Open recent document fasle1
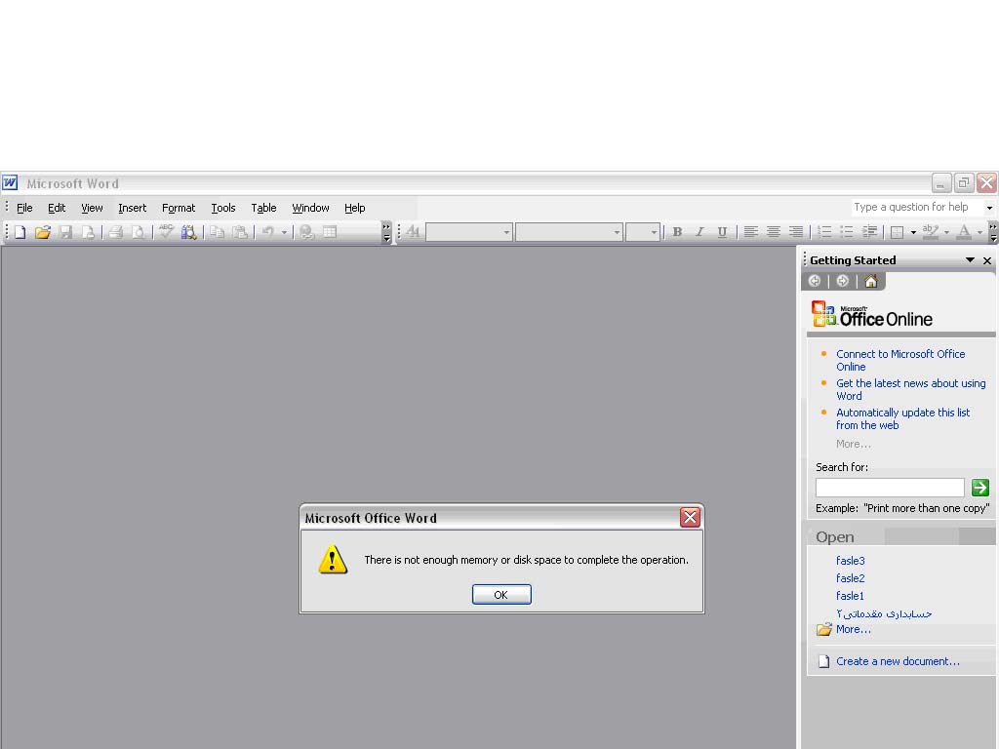The width and height of the screenshot is (999, 749). [x=850, y=596]
